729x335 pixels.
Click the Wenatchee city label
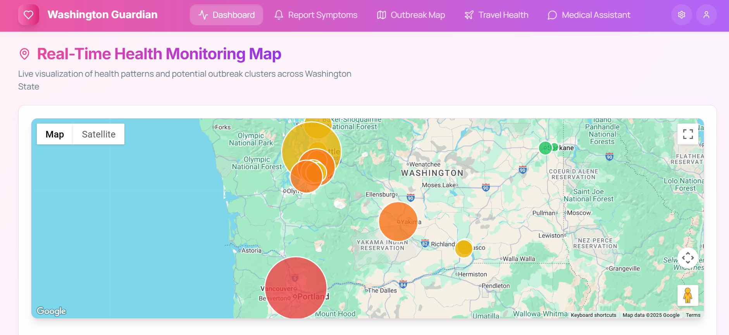coord(425,164)
